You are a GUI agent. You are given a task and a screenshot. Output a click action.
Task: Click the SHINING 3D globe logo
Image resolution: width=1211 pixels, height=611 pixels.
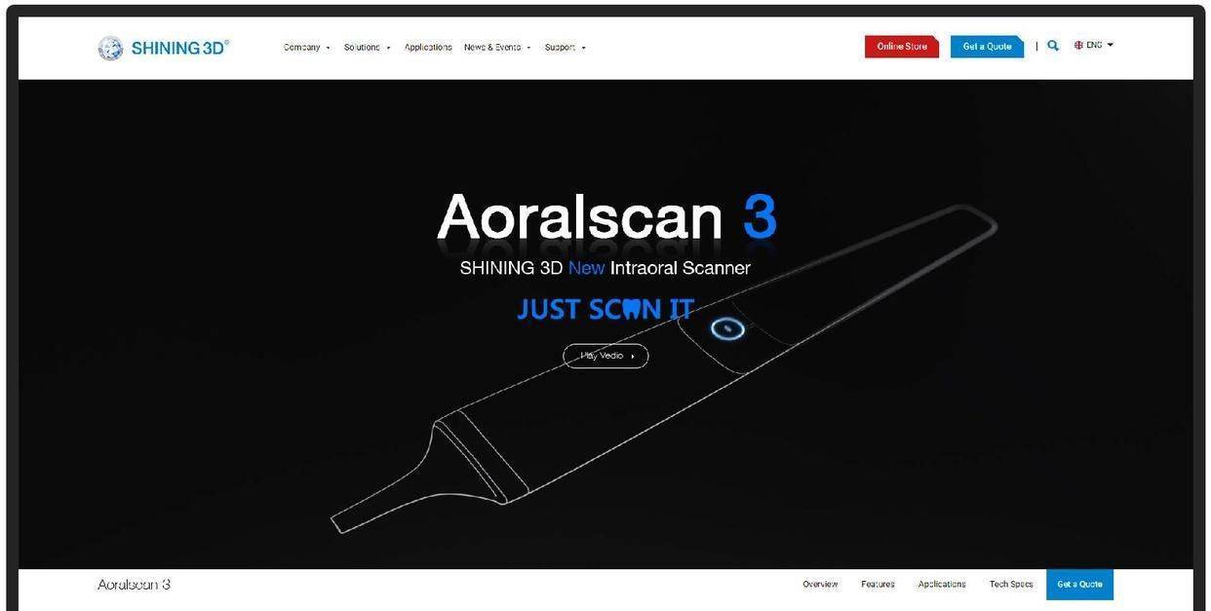110,48
